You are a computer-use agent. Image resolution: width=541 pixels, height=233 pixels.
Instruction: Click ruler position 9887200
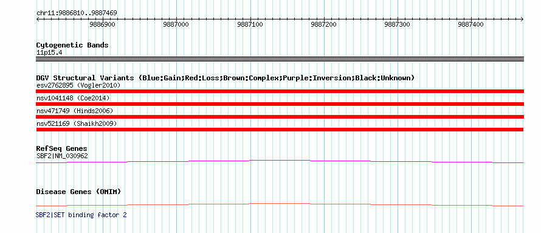(323, 24)
